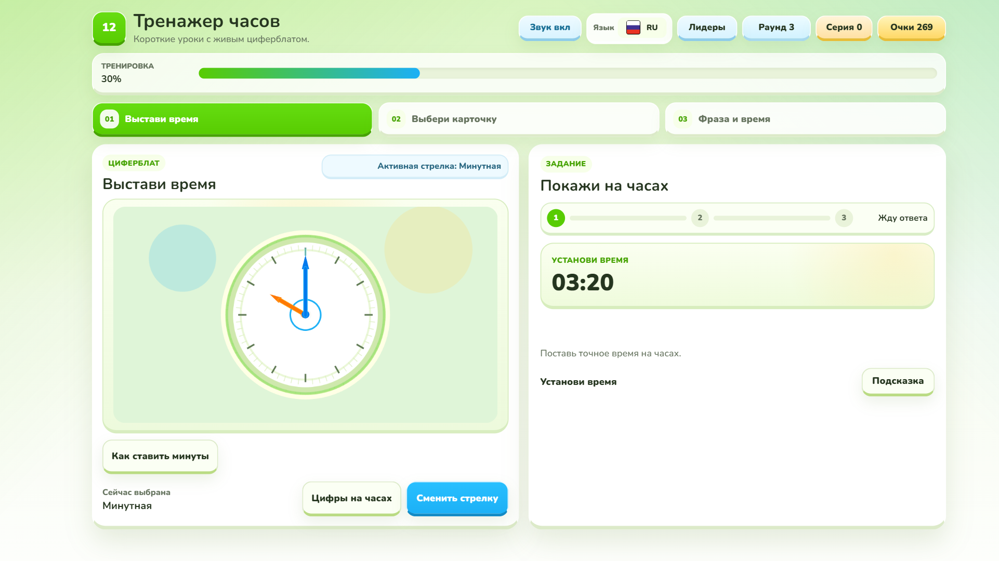Click the Russian flag icon
The height and width of the screenshot is (561, 999).
[633, 28]
